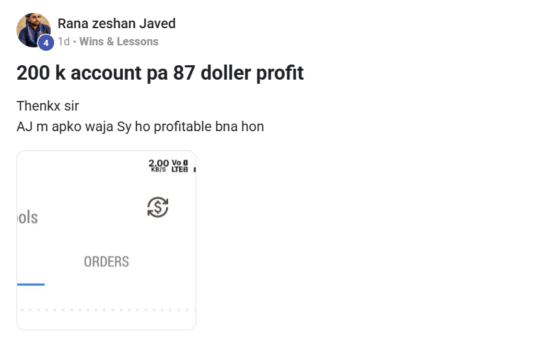Click the 1d post timestamp
Image resolution: width=549 pixels, height=342 pixels.
64,42
